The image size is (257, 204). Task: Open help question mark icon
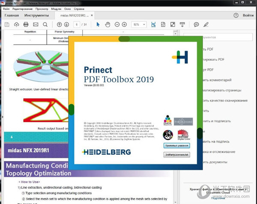(x=236, y=15)
